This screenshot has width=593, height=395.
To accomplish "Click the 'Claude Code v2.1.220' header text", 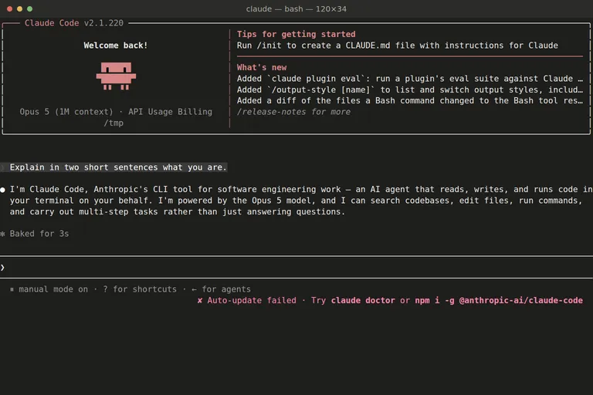I will [74, 23].
